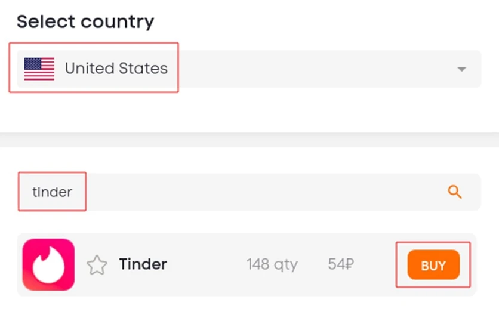Click the 'Select country' heading
The width and height of the screenshot is (499, 330).
[x=85, y=21]
